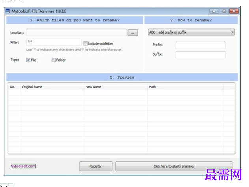The height and width of the screenshot is (187, 249).
Task: Click the New Name column header
Action: [116, 87]
